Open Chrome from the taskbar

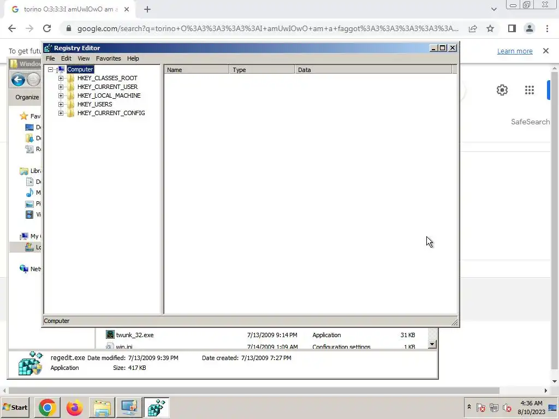47,408
